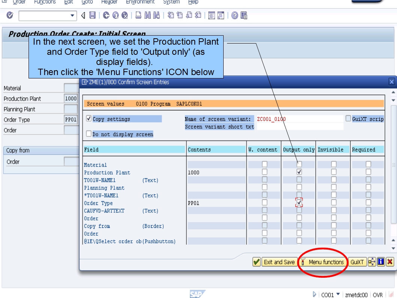Click the Find (binoculars) icon
397x298 pixels.
tap(147, 15)
